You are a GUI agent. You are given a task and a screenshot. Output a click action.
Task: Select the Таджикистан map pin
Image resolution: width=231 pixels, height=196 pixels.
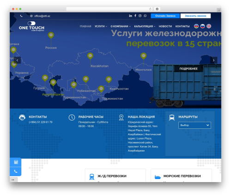pyautogui.click(x=101, y=89)
